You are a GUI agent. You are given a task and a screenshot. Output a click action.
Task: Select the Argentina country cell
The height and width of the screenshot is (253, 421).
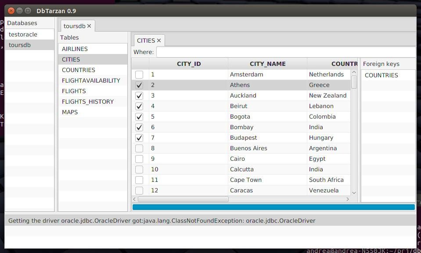[x=329, y=148]
